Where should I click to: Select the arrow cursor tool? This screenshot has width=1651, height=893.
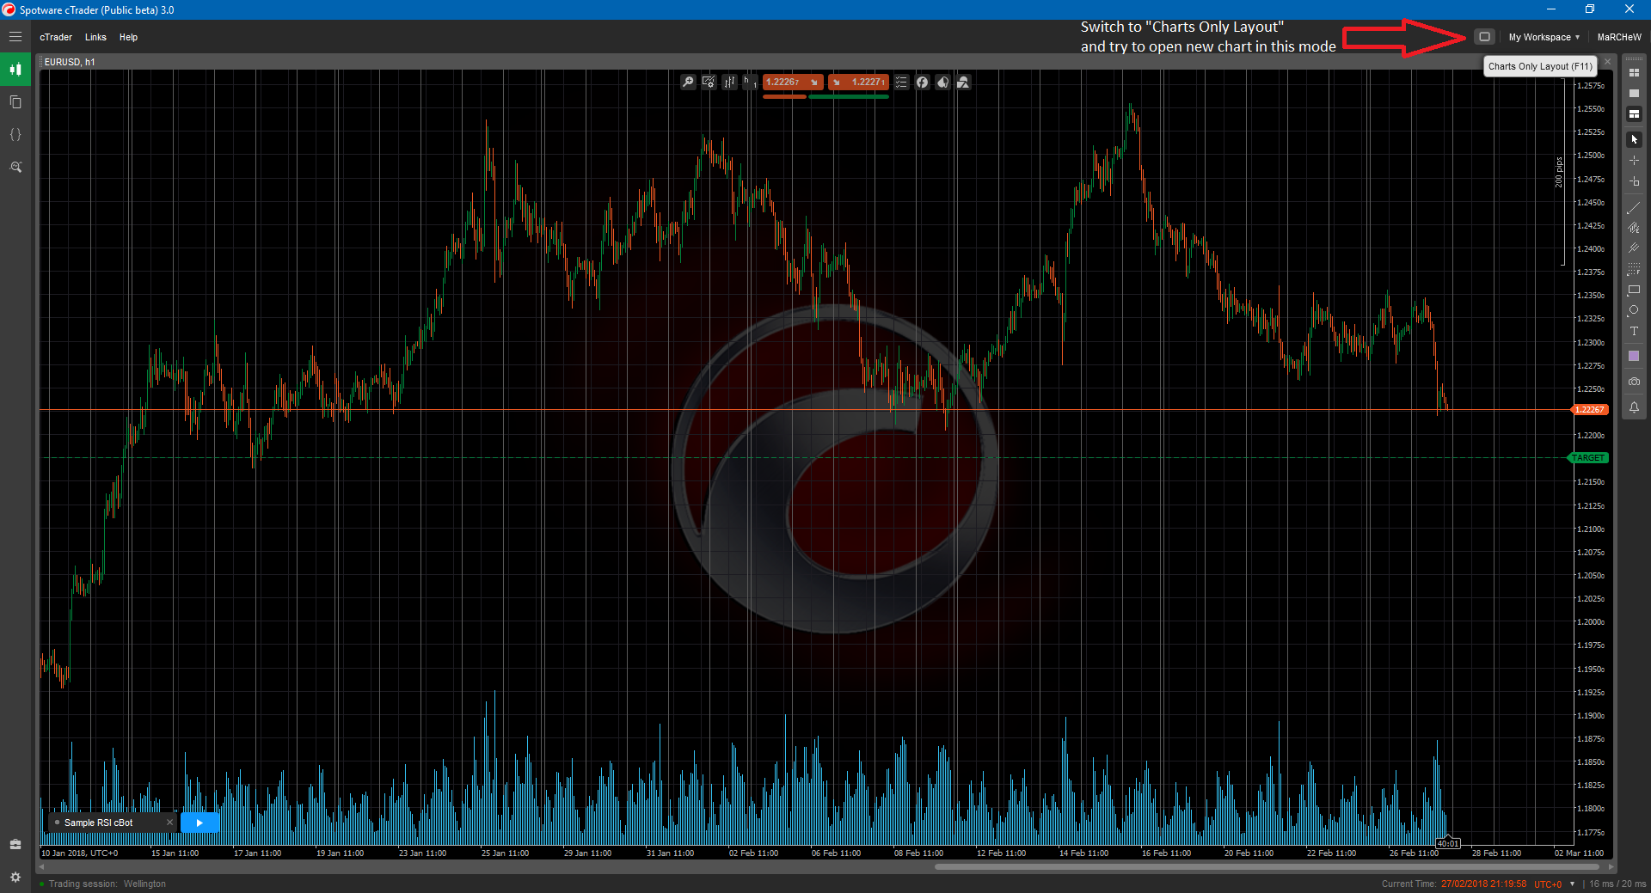pos(1634,139)
